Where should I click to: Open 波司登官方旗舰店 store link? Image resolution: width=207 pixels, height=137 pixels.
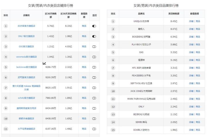coord(26,77)
